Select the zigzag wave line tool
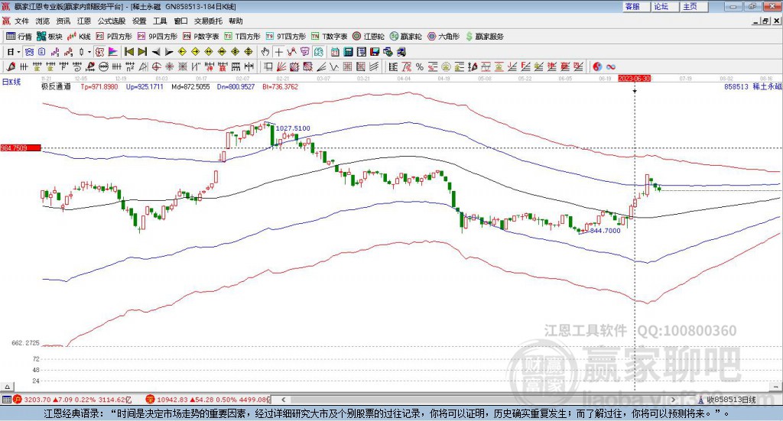 335,66
